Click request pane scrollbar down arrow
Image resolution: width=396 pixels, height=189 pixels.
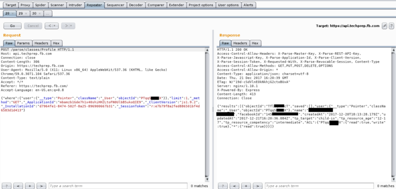(207, 180)
